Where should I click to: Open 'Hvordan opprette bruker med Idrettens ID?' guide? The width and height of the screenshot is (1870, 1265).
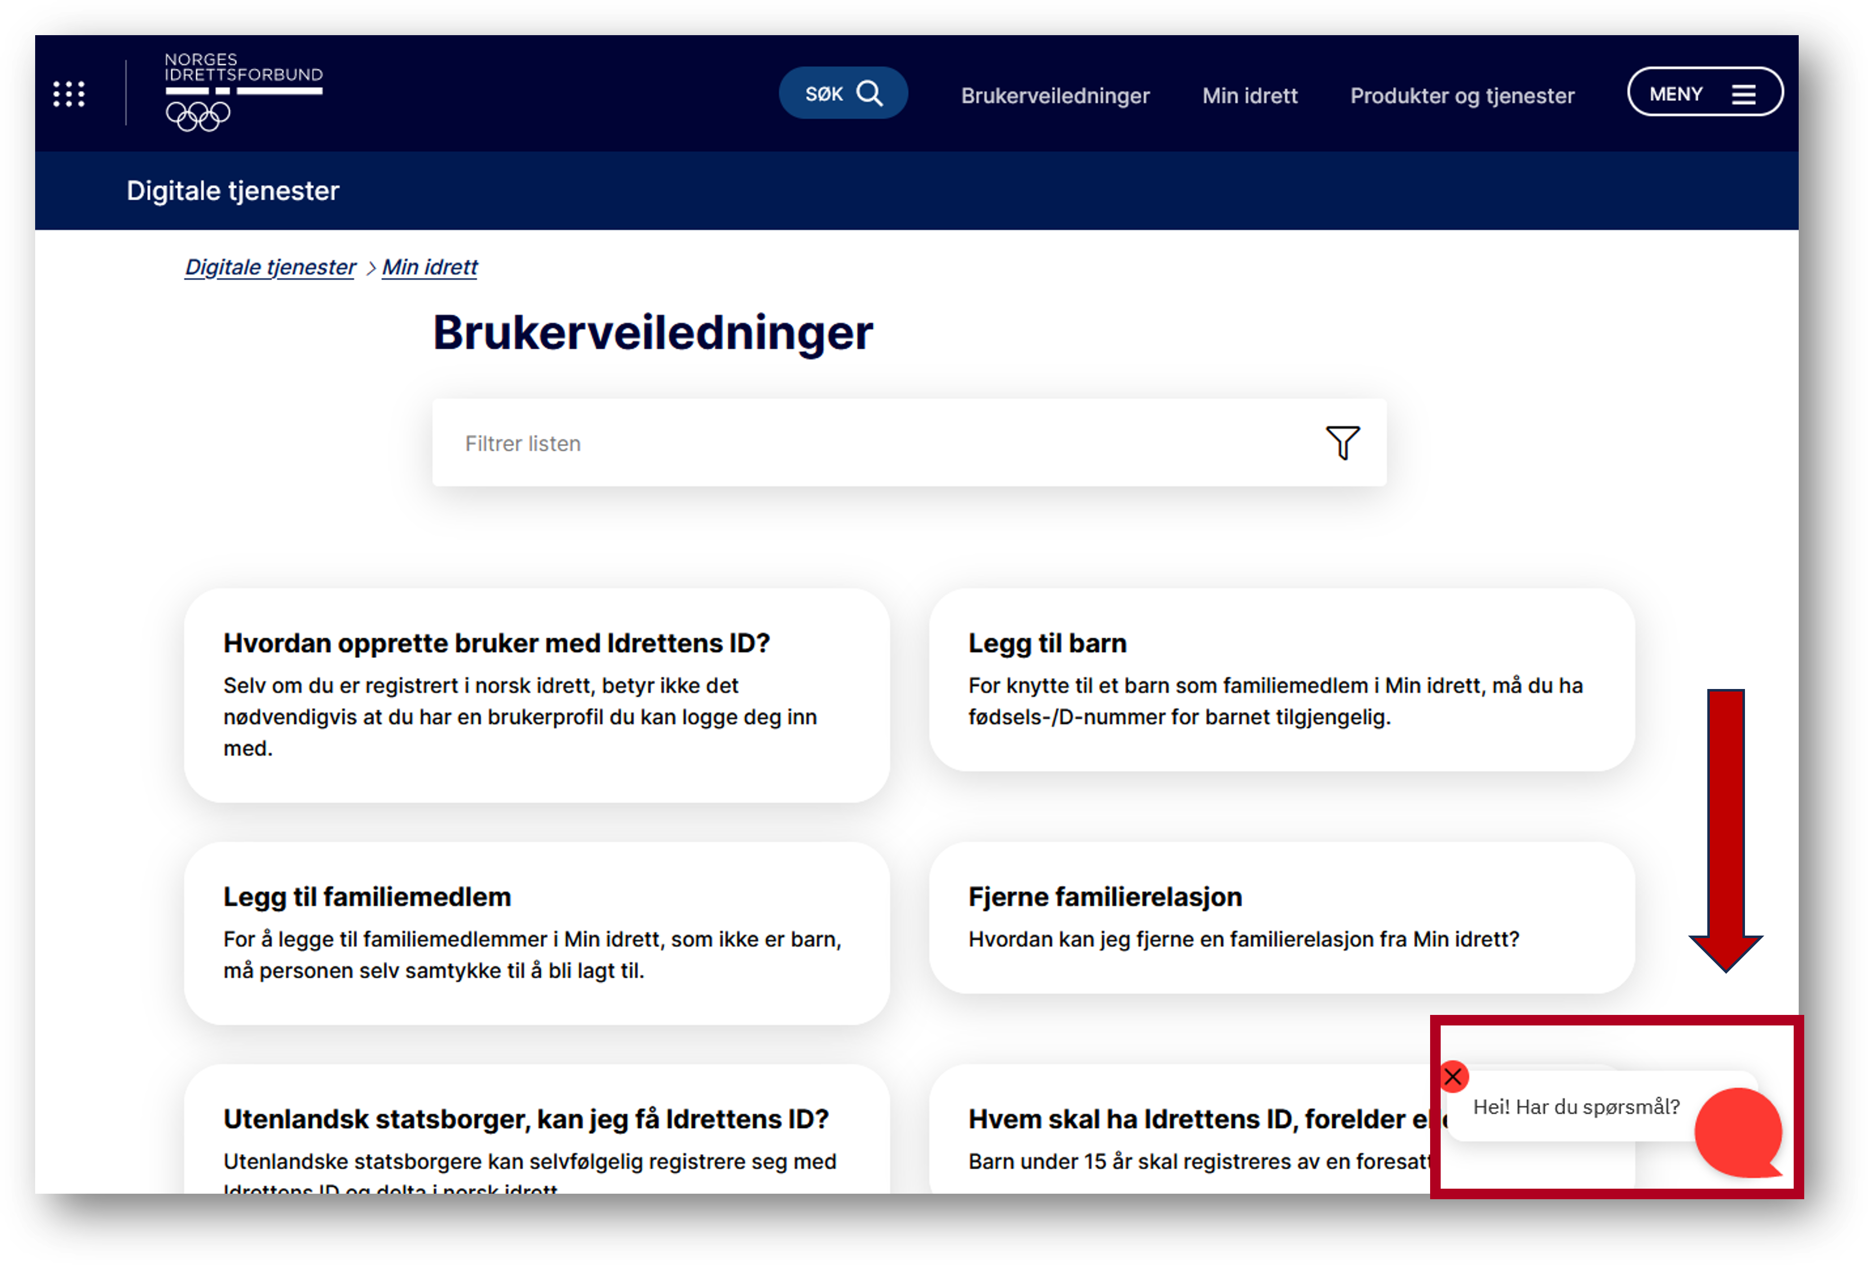pyautogui.click(x=537, y=695)
